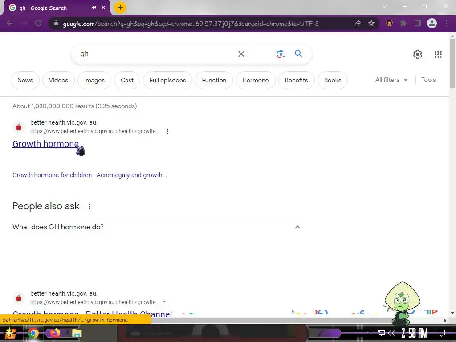Open the Windows Start button
Screen dimensions: 456x342
pyautogui.click(x=10, y=333)
